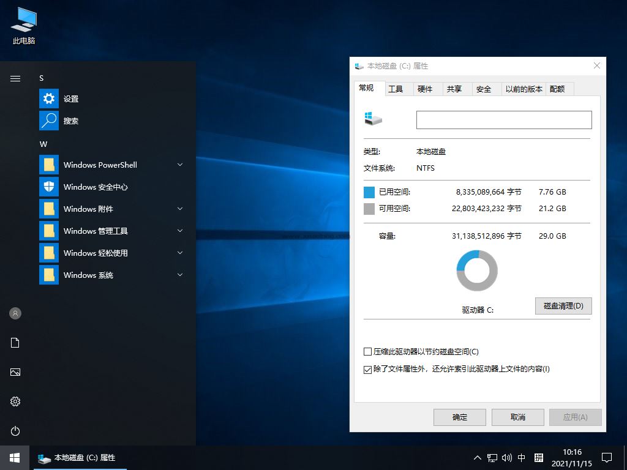627x470 pixels.
Task: Open the 此电脑 desktop icon
Action: (x=24, y=26)
